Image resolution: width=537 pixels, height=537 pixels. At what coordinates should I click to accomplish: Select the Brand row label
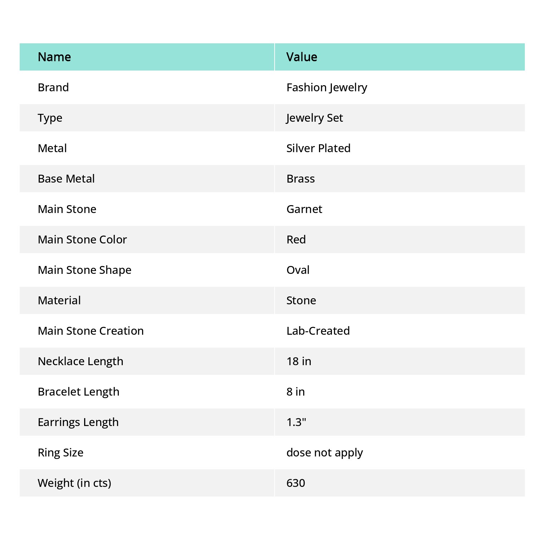coord(53,87)
